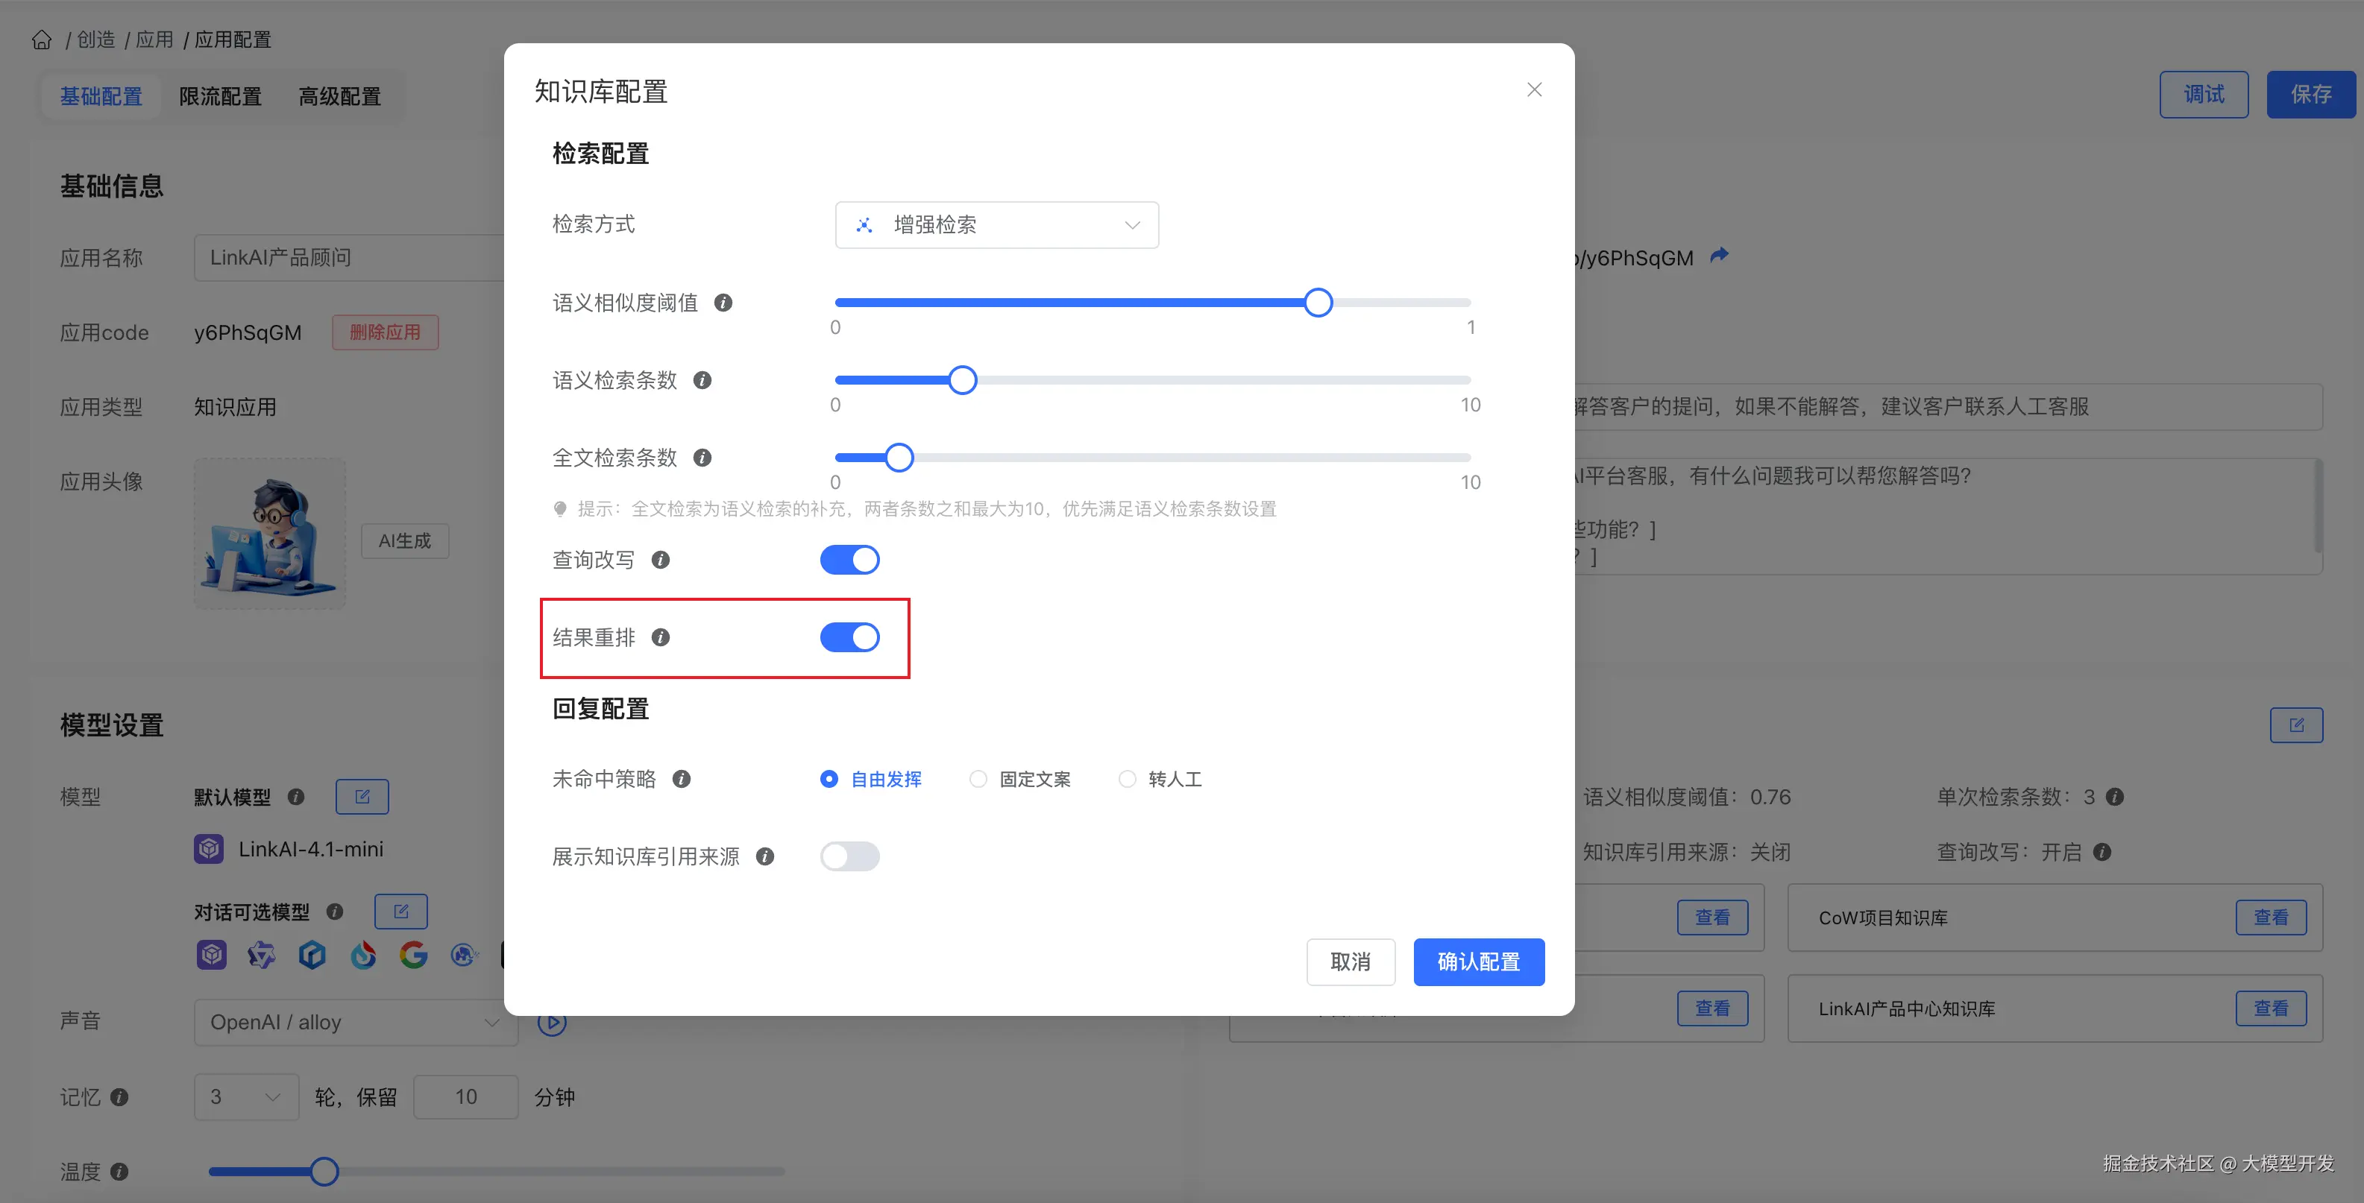2364x1203 pixels.
Task: Open the 检索方式 dropdown showing 增强检索
Action: click(x=996, y=224)
